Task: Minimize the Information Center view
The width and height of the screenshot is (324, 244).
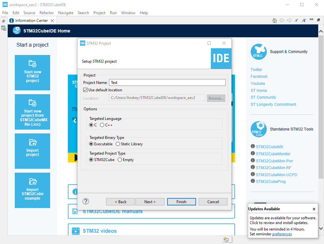Action: [x=311, y=20]
